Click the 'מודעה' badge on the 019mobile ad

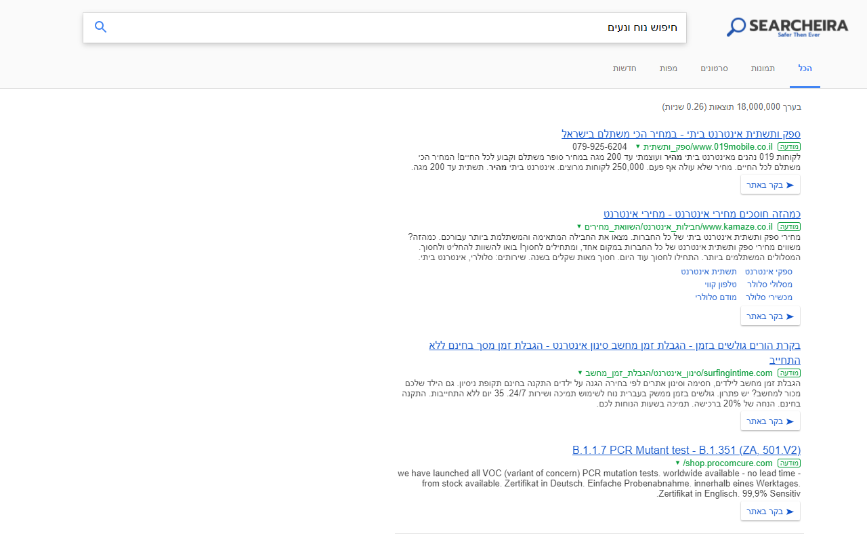pos(788,147)
